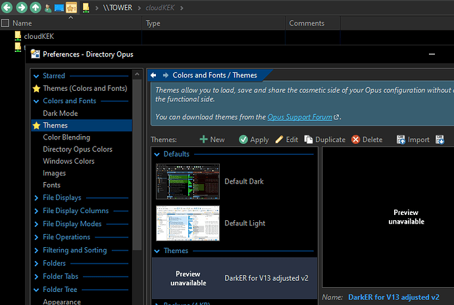Screen dimensions: 454x305
Task: Expand the File Display Columns section
Action: click(36, 211)
